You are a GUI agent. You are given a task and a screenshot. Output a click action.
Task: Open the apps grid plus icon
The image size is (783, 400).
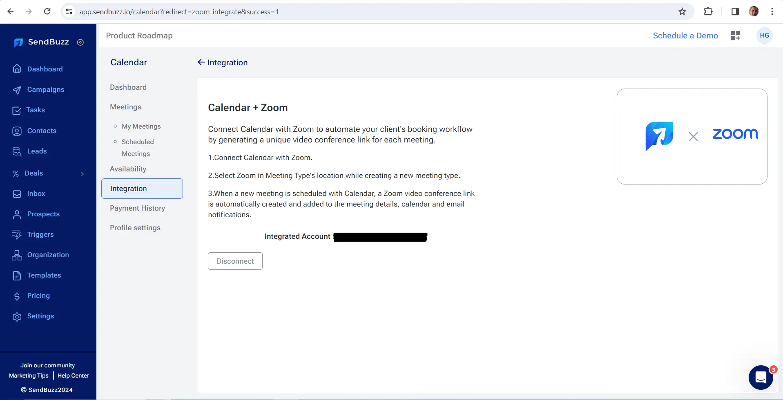(x=735, y=36)
